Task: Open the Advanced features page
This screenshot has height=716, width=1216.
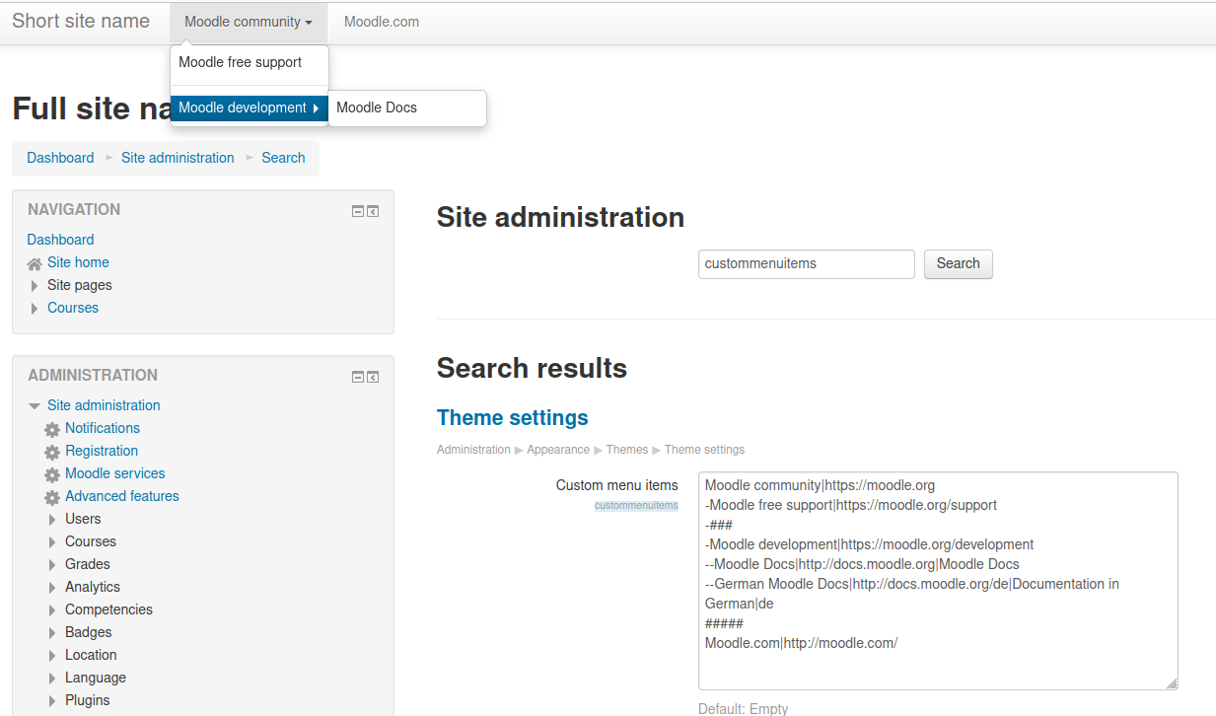Action: pyautogui.click(x=122, y=496)
